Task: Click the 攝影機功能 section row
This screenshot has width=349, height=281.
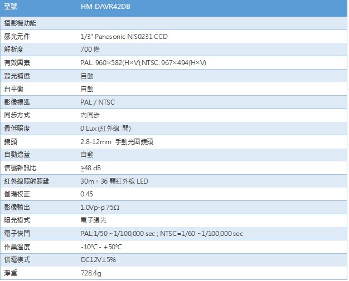Action: 20,23
